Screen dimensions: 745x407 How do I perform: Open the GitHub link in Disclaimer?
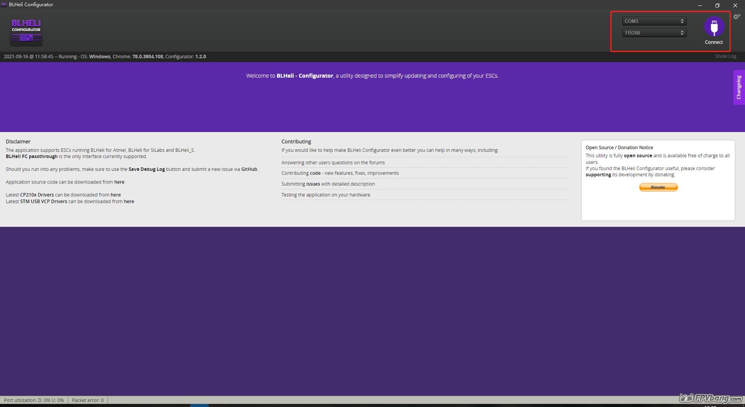tap(249, 169)
